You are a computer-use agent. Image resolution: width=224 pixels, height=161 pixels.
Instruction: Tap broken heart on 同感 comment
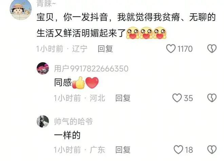point(212,98)
